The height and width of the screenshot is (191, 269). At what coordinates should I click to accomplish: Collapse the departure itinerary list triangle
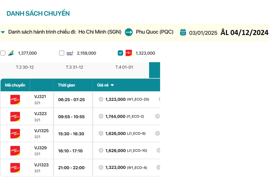click(3, 32)
